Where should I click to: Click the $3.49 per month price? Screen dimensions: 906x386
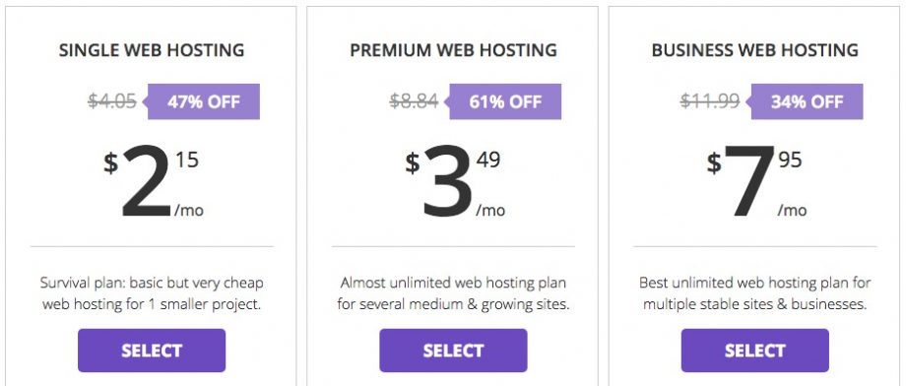(x=455, y=181)
